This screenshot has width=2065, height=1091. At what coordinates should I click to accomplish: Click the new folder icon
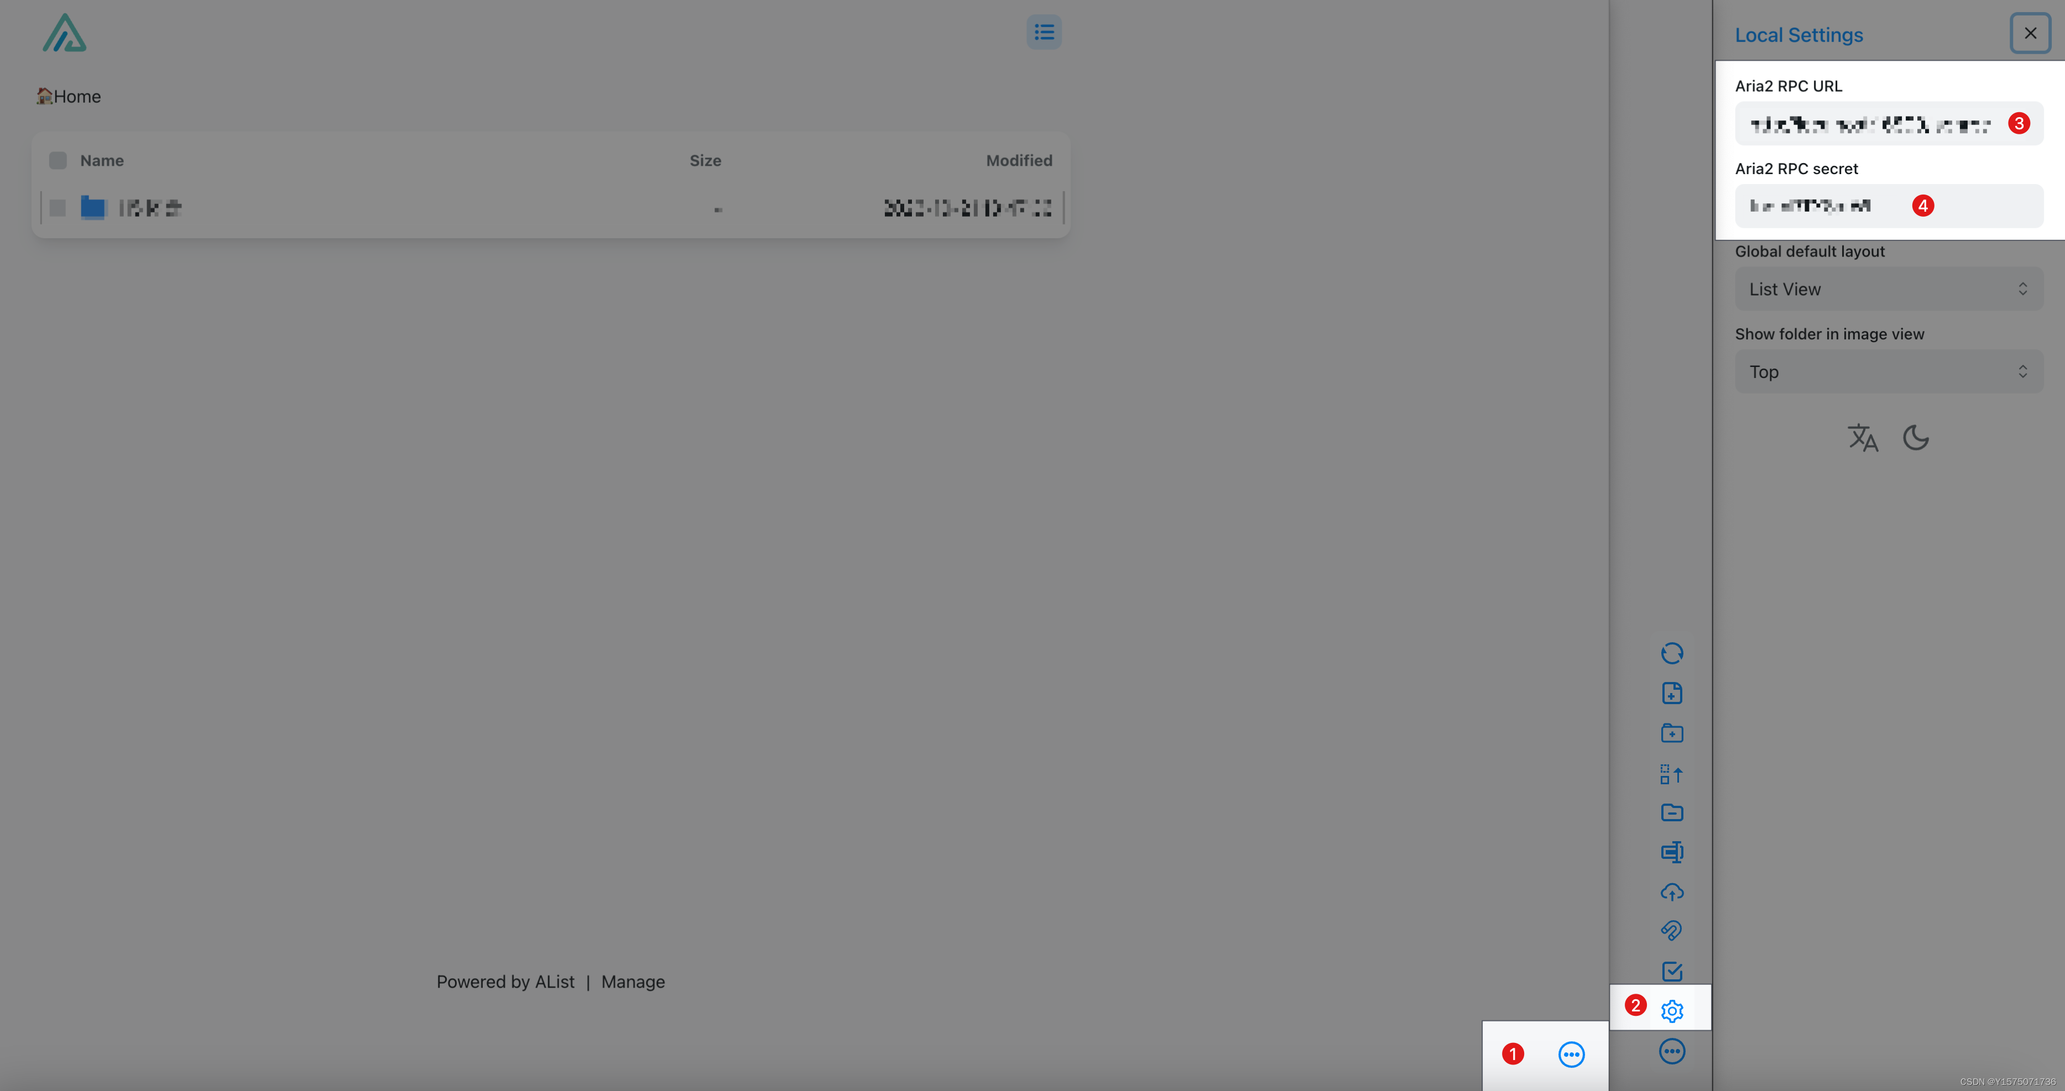click(x=1671, y=733)
